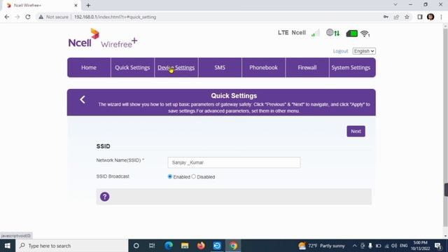Click the Network Name SSID input field
Screen dimensions: 448x252
point(234,162)
